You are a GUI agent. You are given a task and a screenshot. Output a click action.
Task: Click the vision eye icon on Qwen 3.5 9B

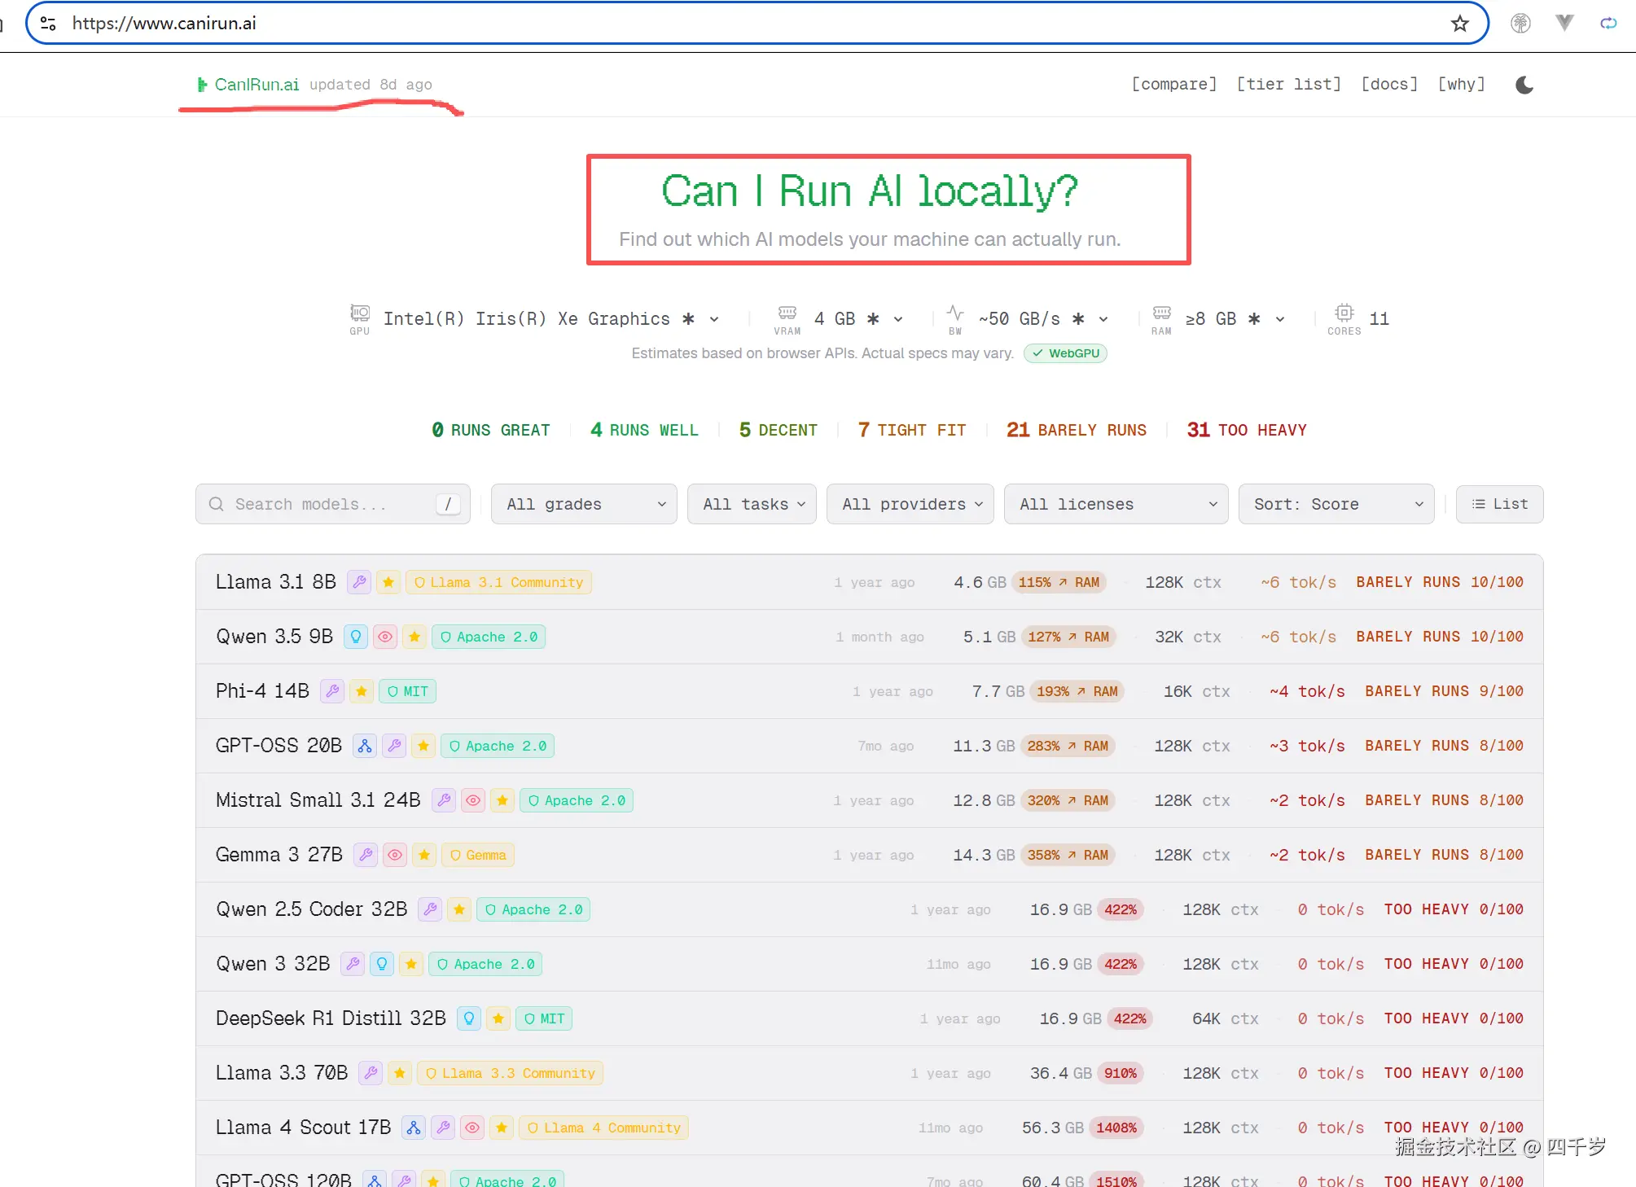coord(385,637)
